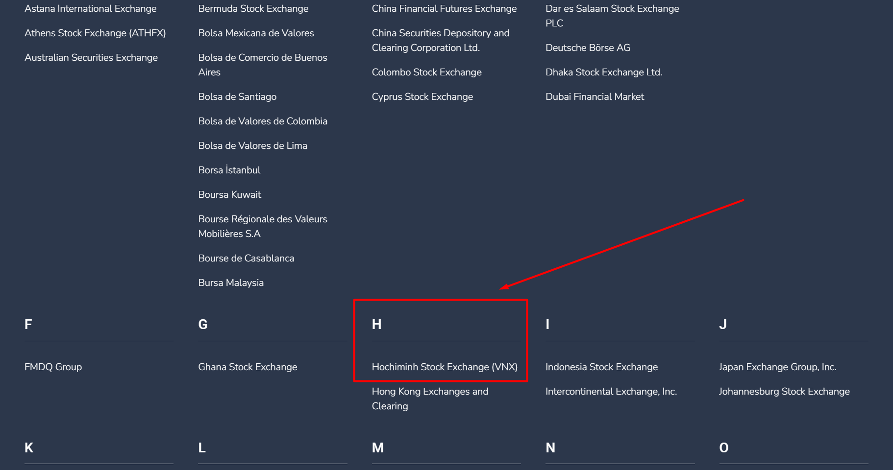The image size is (893, 470).
Task: Click the I section heading
Action: 547,324
